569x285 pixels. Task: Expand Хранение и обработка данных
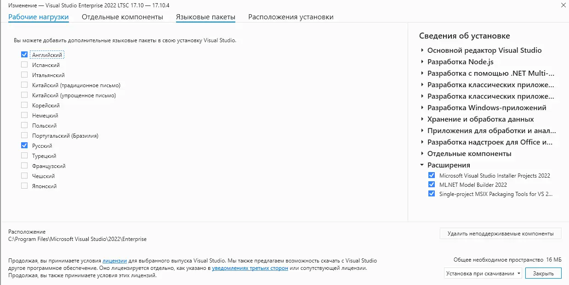tap(422, 119)
